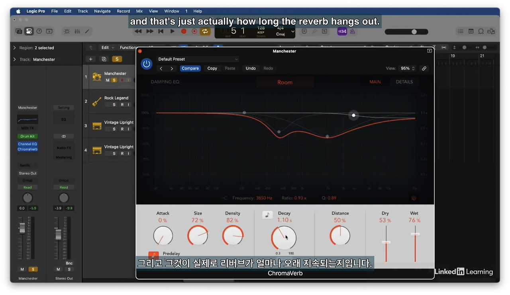Solo the Rock Legend track
Viewport: 510px width, 295px height.
point(114,105)
